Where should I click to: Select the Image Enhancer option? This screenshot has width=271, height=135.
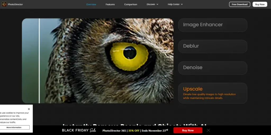(x=213, y=25)
